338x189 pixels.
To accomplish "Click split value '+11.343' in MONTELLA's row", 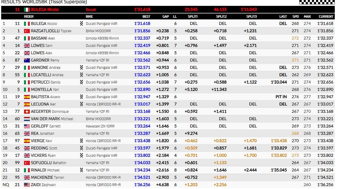I will point(219,90).
